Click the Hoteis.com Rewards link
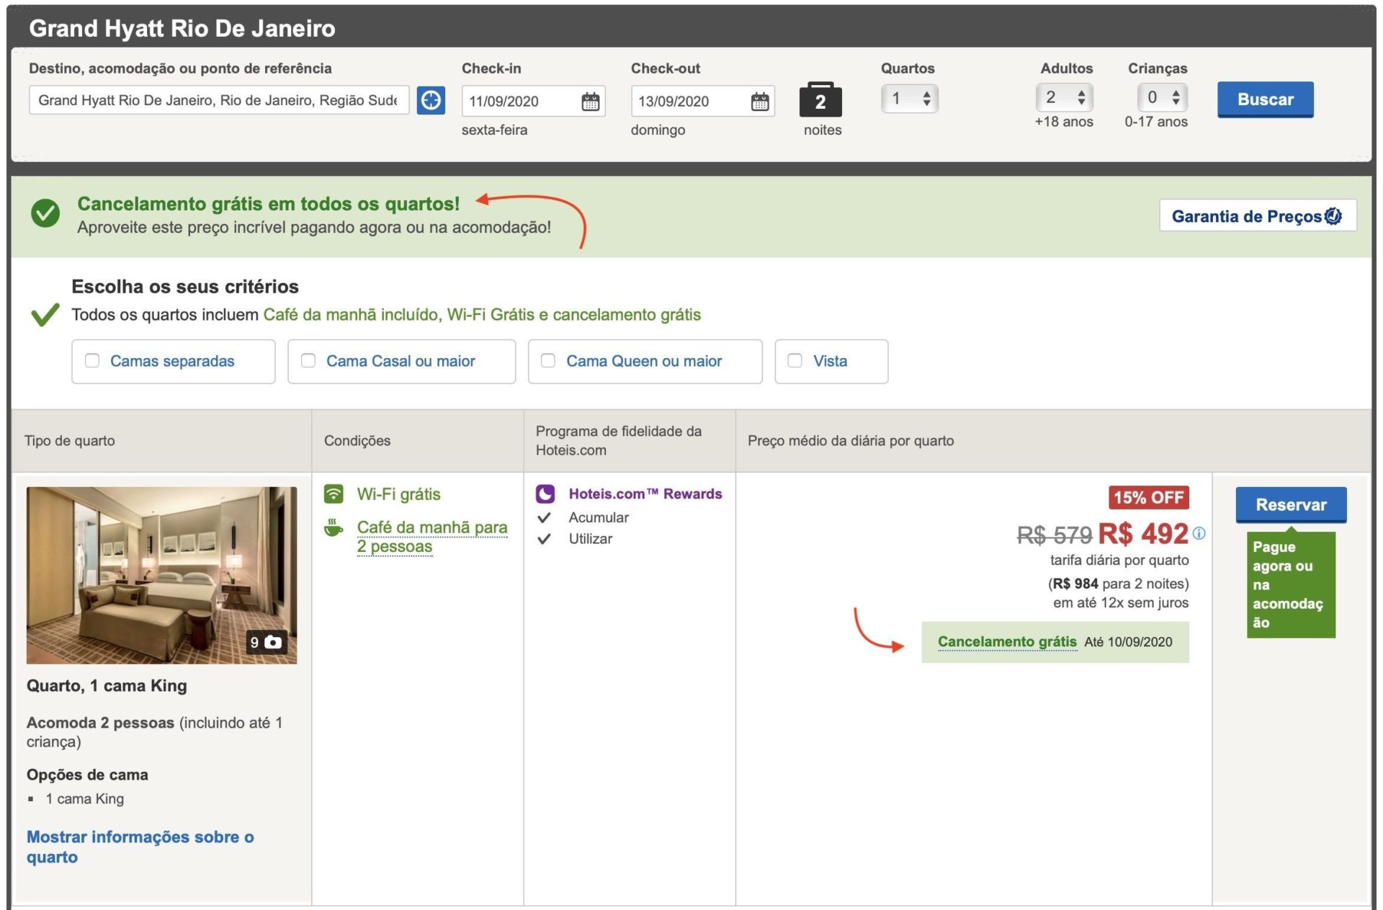 [x=645, y=494]
